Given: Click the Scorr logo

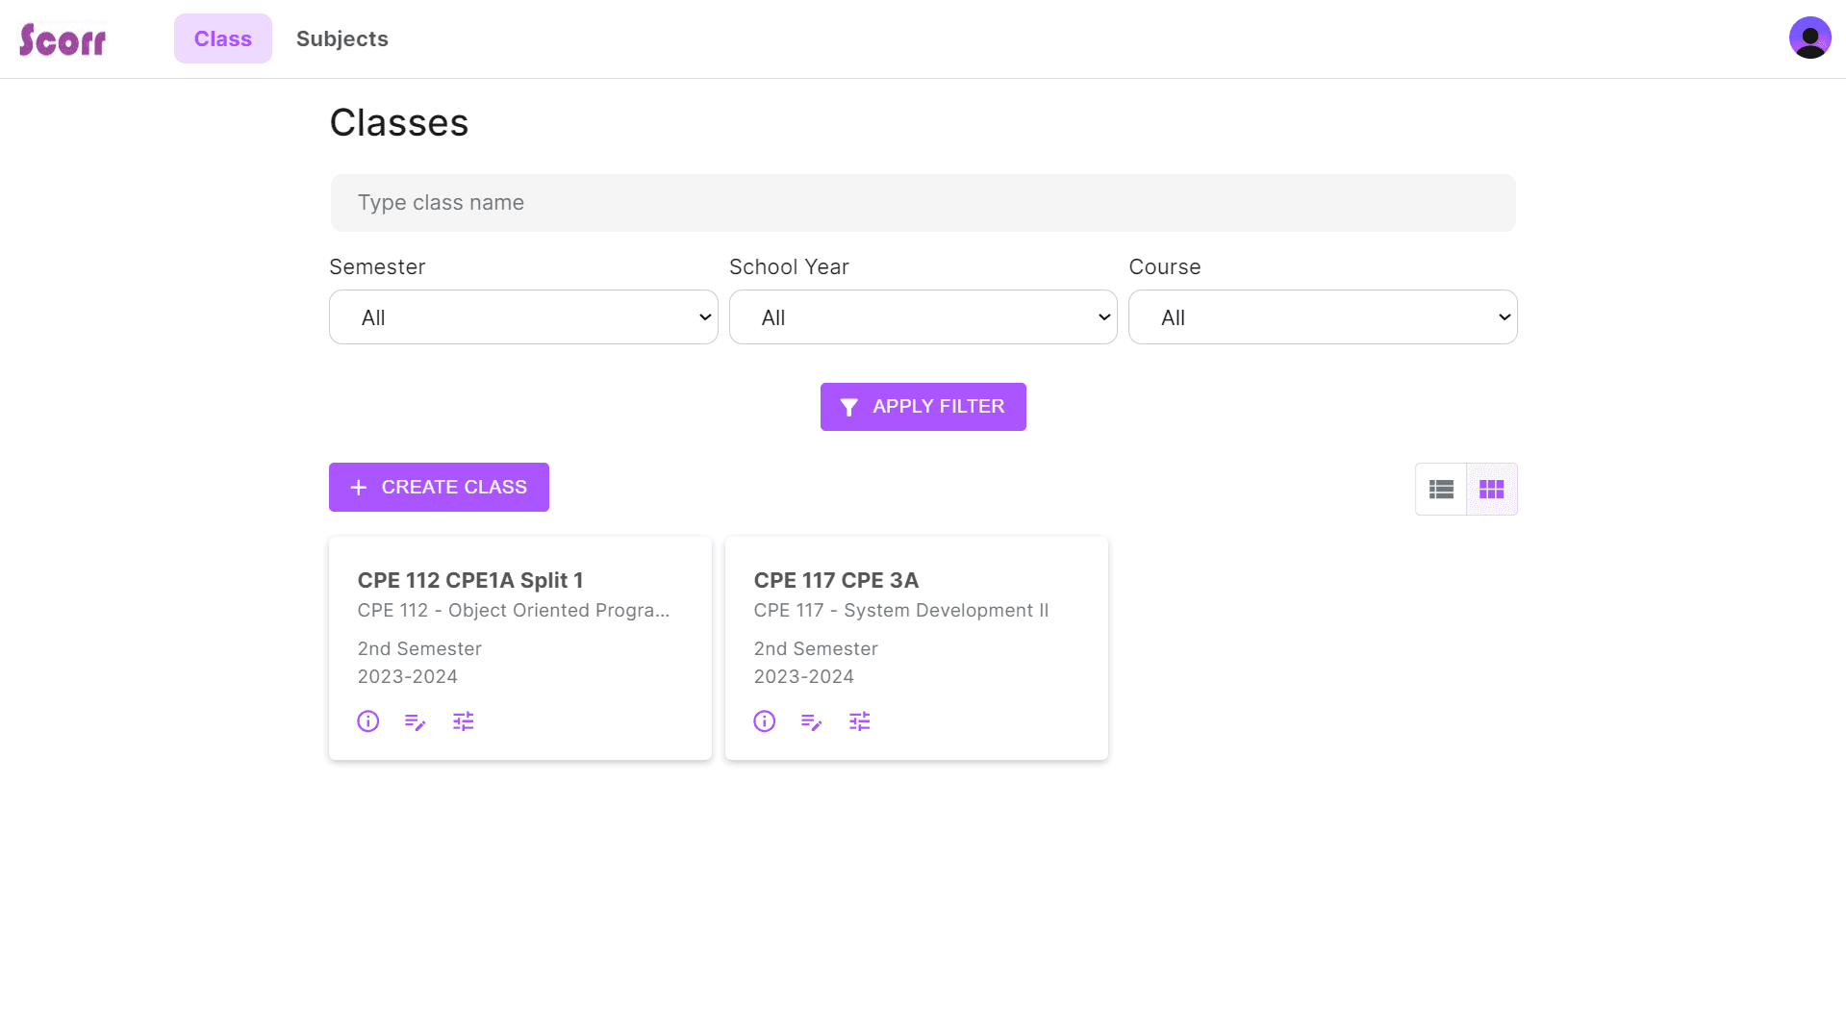Looking at the screenshot, I should (63, 39).
